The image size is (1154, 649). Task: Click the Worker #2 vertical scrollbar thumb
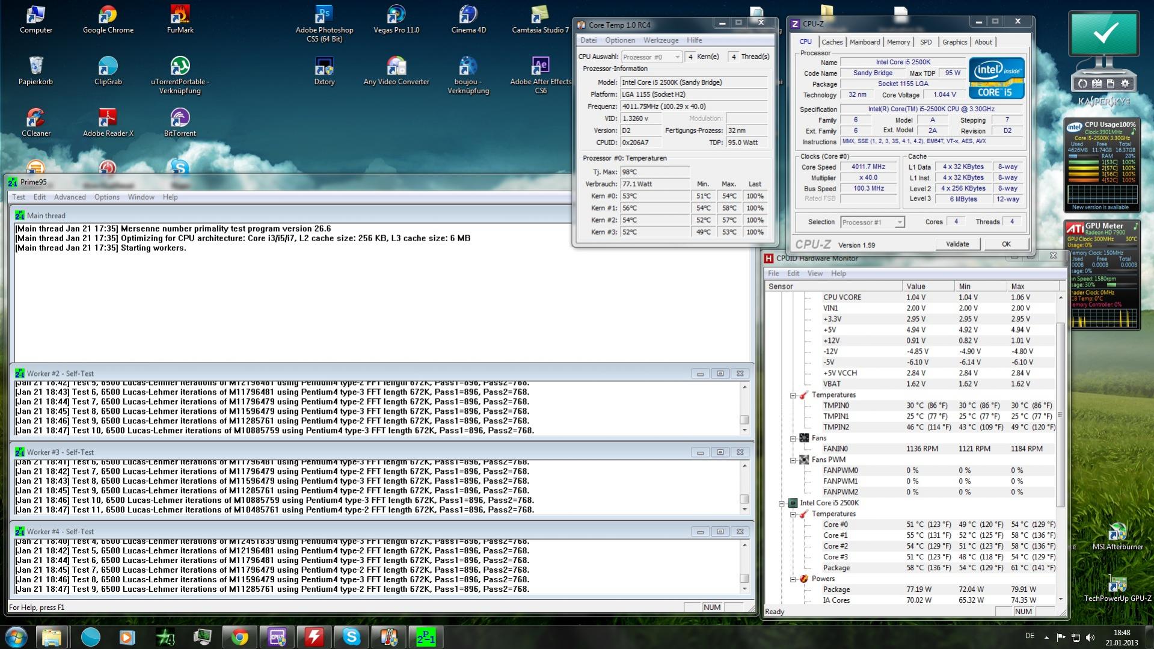coord(744,420)
